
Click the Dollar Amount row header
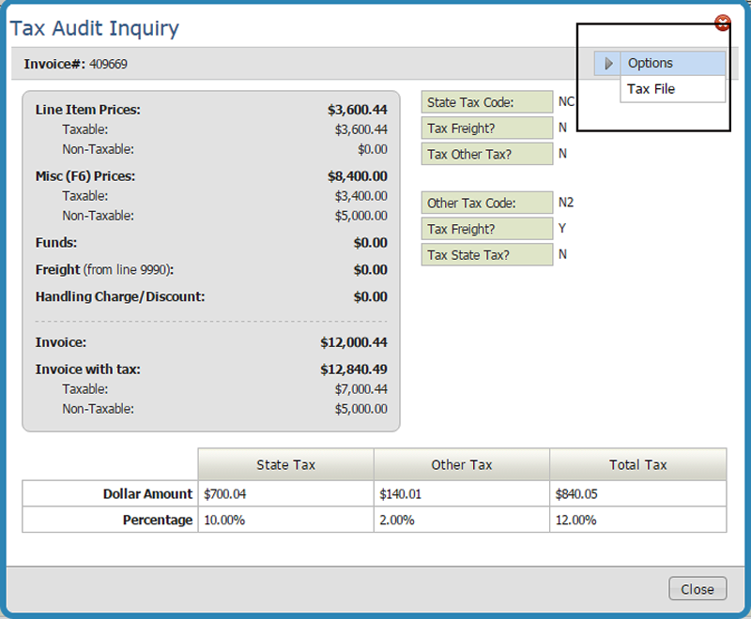pyautogui.click(x=148, y=493)
